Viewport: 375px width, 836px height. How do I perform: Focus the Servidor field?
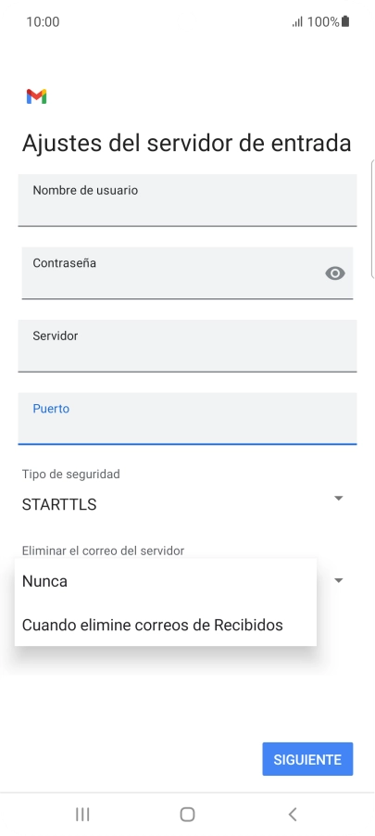click(187, 346)
